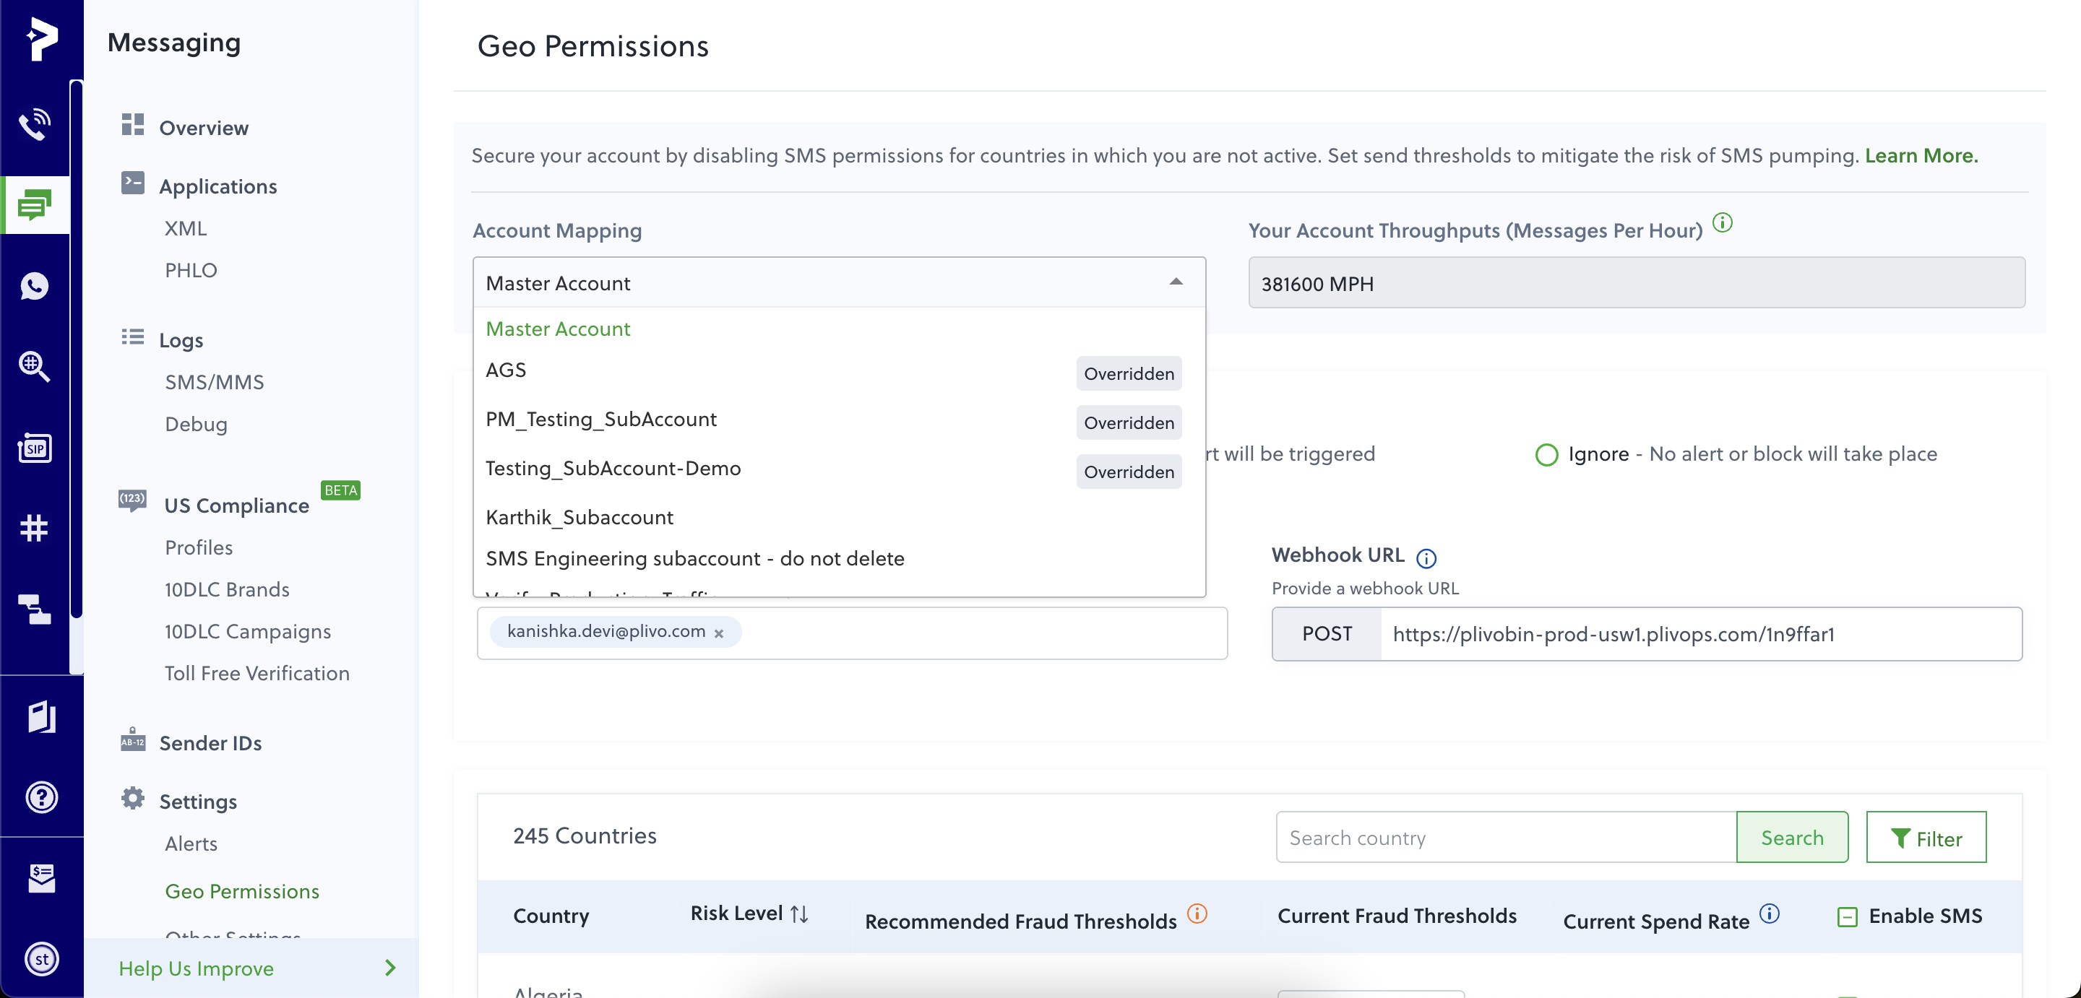
Task: Open the WhatsApp product section
Action: [34, 286]
